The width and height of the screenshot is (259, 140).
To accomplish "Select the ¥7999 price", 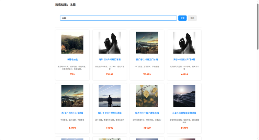I will point(110,128).
